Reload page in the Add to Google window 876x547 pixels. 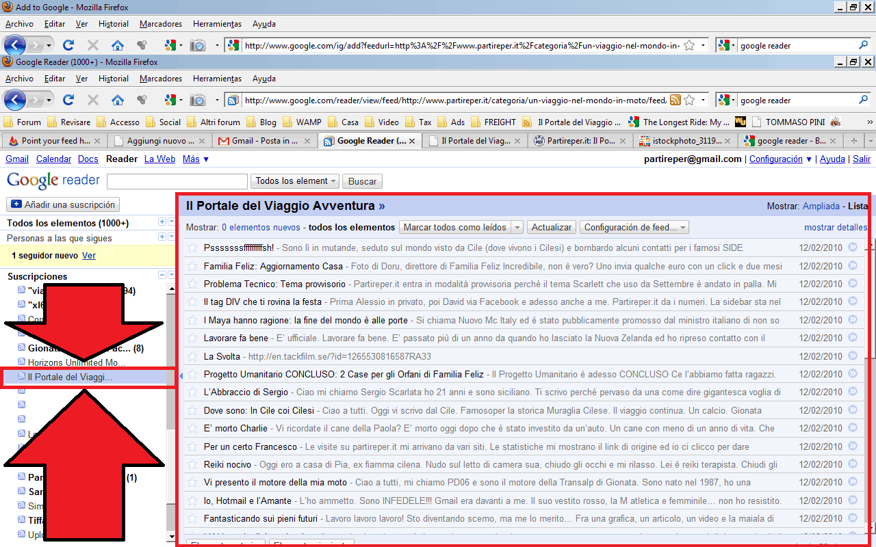click(68, 45)
